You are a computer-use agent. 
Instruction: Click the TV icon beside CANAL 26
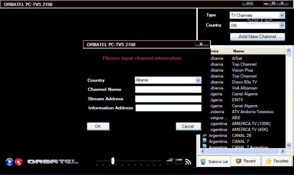[205, 136]
